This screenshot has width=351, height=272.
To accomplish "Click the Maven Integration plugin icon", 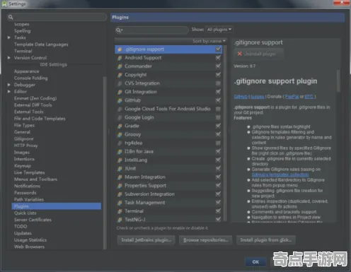I will (x=120, y=177).
